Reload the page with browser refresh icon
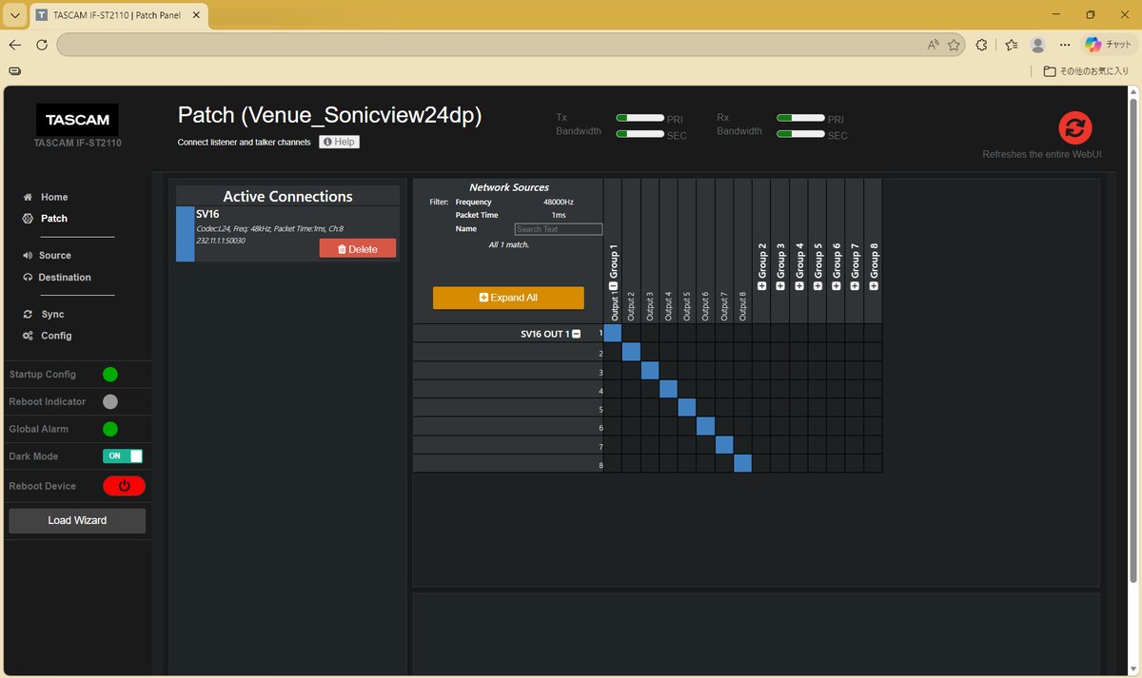Screen dimensions: 1142x678 click(42, 45)
